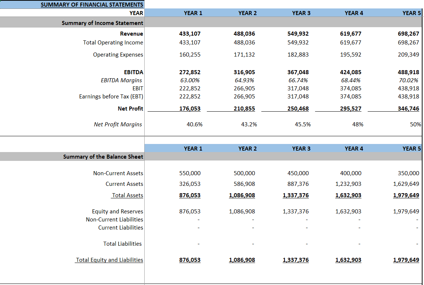The image size is (424, 285).
Task: Click the EBITDA Margins row label
Action: point(122,80)
